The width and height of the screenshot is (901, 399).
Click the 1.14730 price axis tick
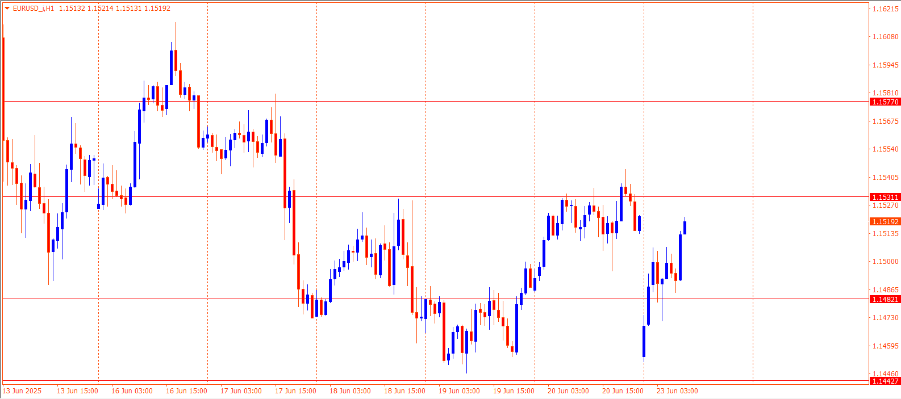coord(886,318)
